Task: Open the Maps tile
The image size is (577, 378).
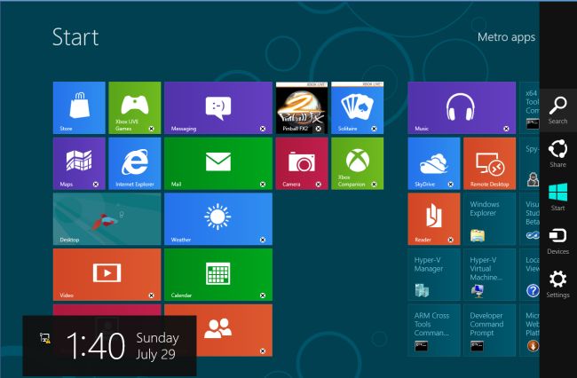Action: tap(79, 163)
